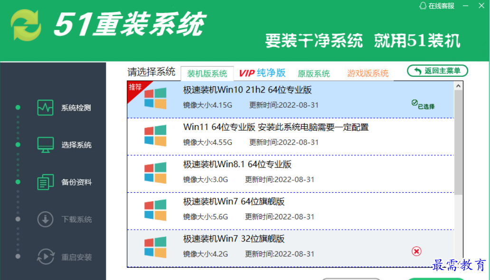Screen dimensions: 490x280
Task: Click 镜像大小:4.2G text
Action: pos(205,254)
